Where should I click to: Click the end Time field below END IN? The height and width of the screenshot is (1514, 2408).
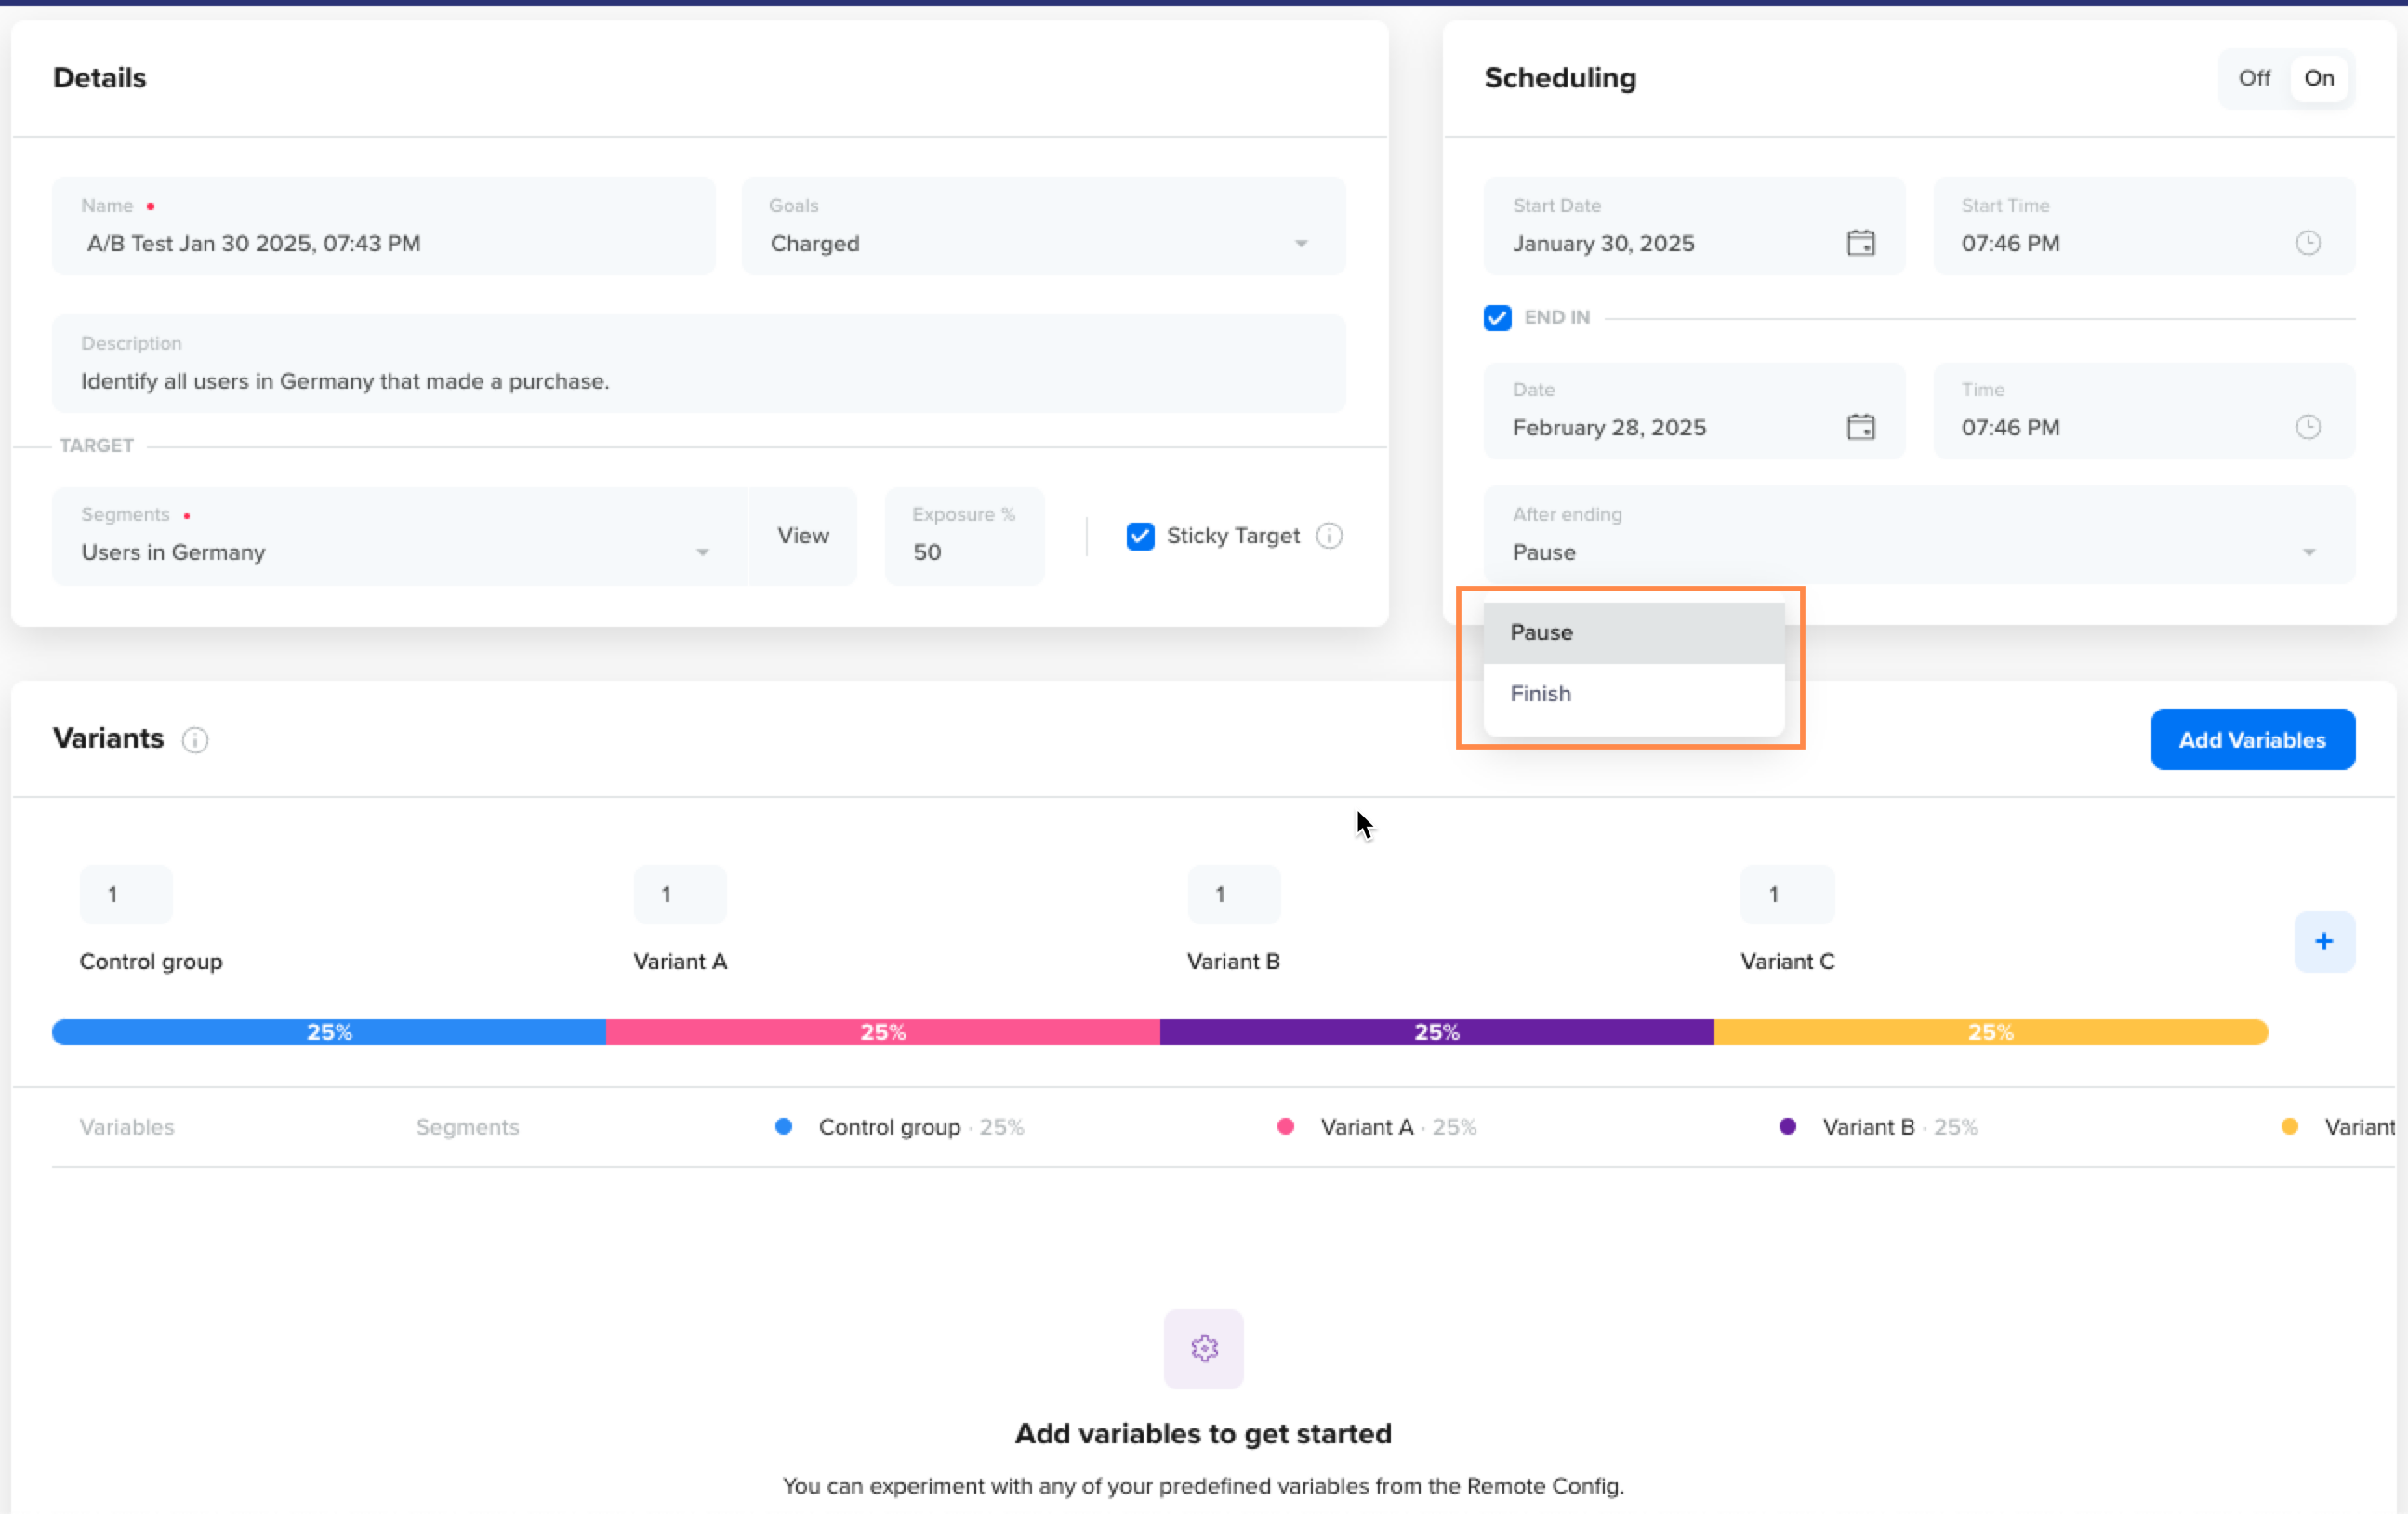click(x=2144, y=410)
